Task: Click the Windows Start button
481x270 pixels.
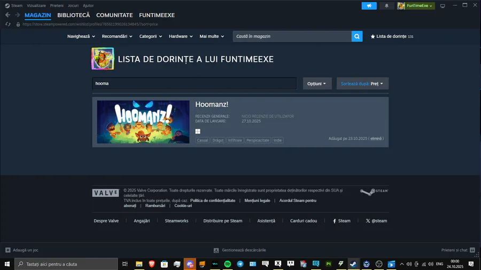Action: 7,264
